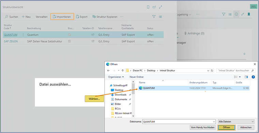Show more actions ellipsis after Struktur Kopieren
Image resolution: width=259 pixels, height=133 pixels.
click(x=122, y=17)
